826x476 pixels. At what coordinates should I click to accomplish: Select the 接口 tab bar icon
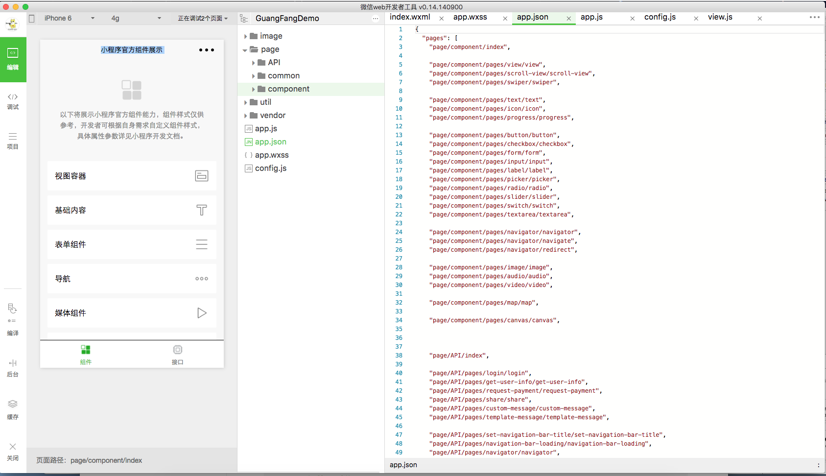tap(178, 350)
